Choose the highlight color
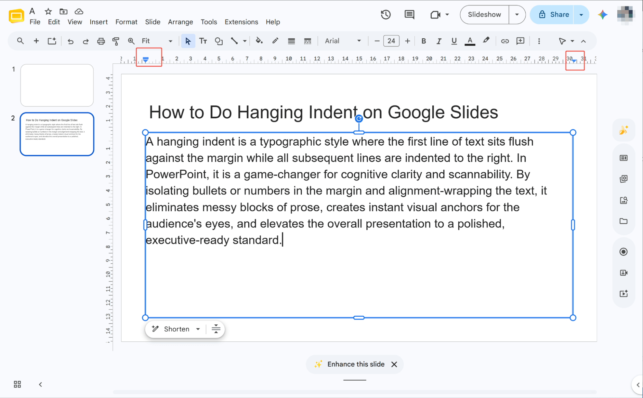Image resolution: width=643 pixels, height=398 pixels. (486, 41)
